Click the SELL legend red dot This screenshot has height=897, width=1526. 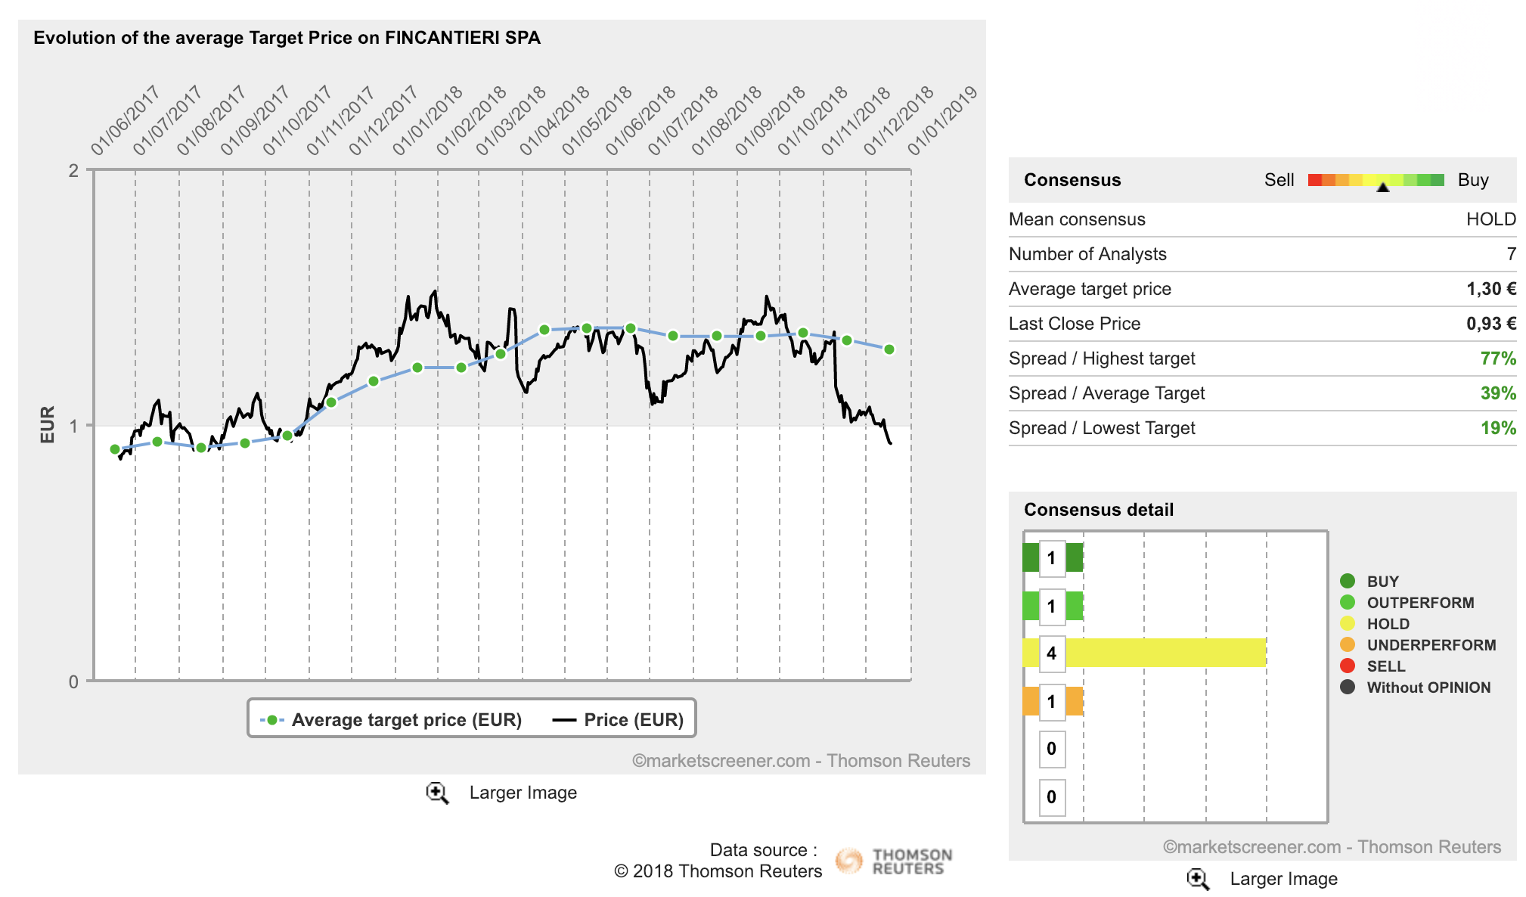pos(1348,666)
